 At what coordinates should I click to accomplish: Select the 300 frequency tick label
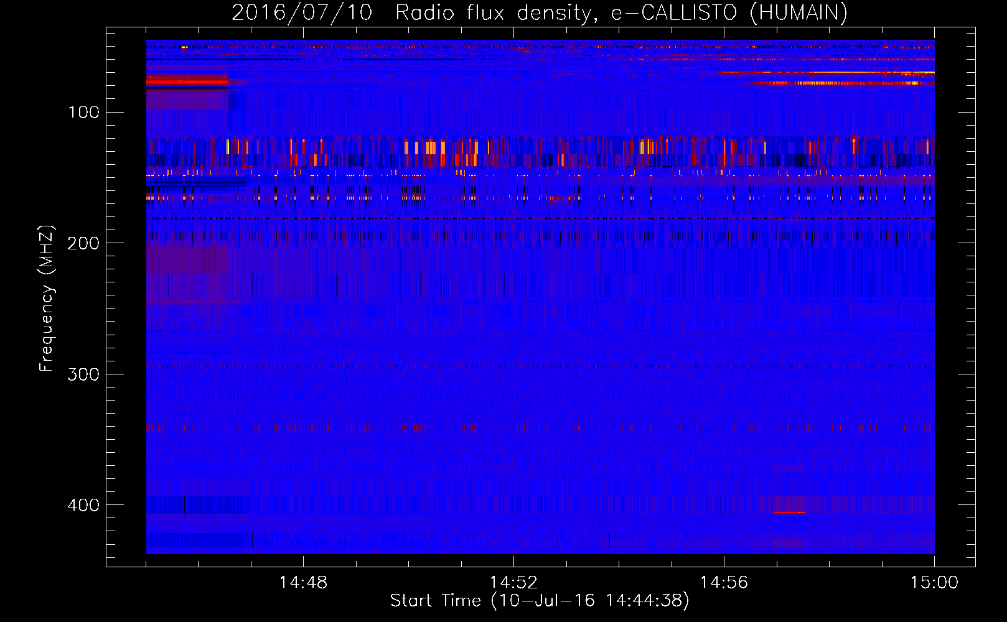(x=83, y=374)
